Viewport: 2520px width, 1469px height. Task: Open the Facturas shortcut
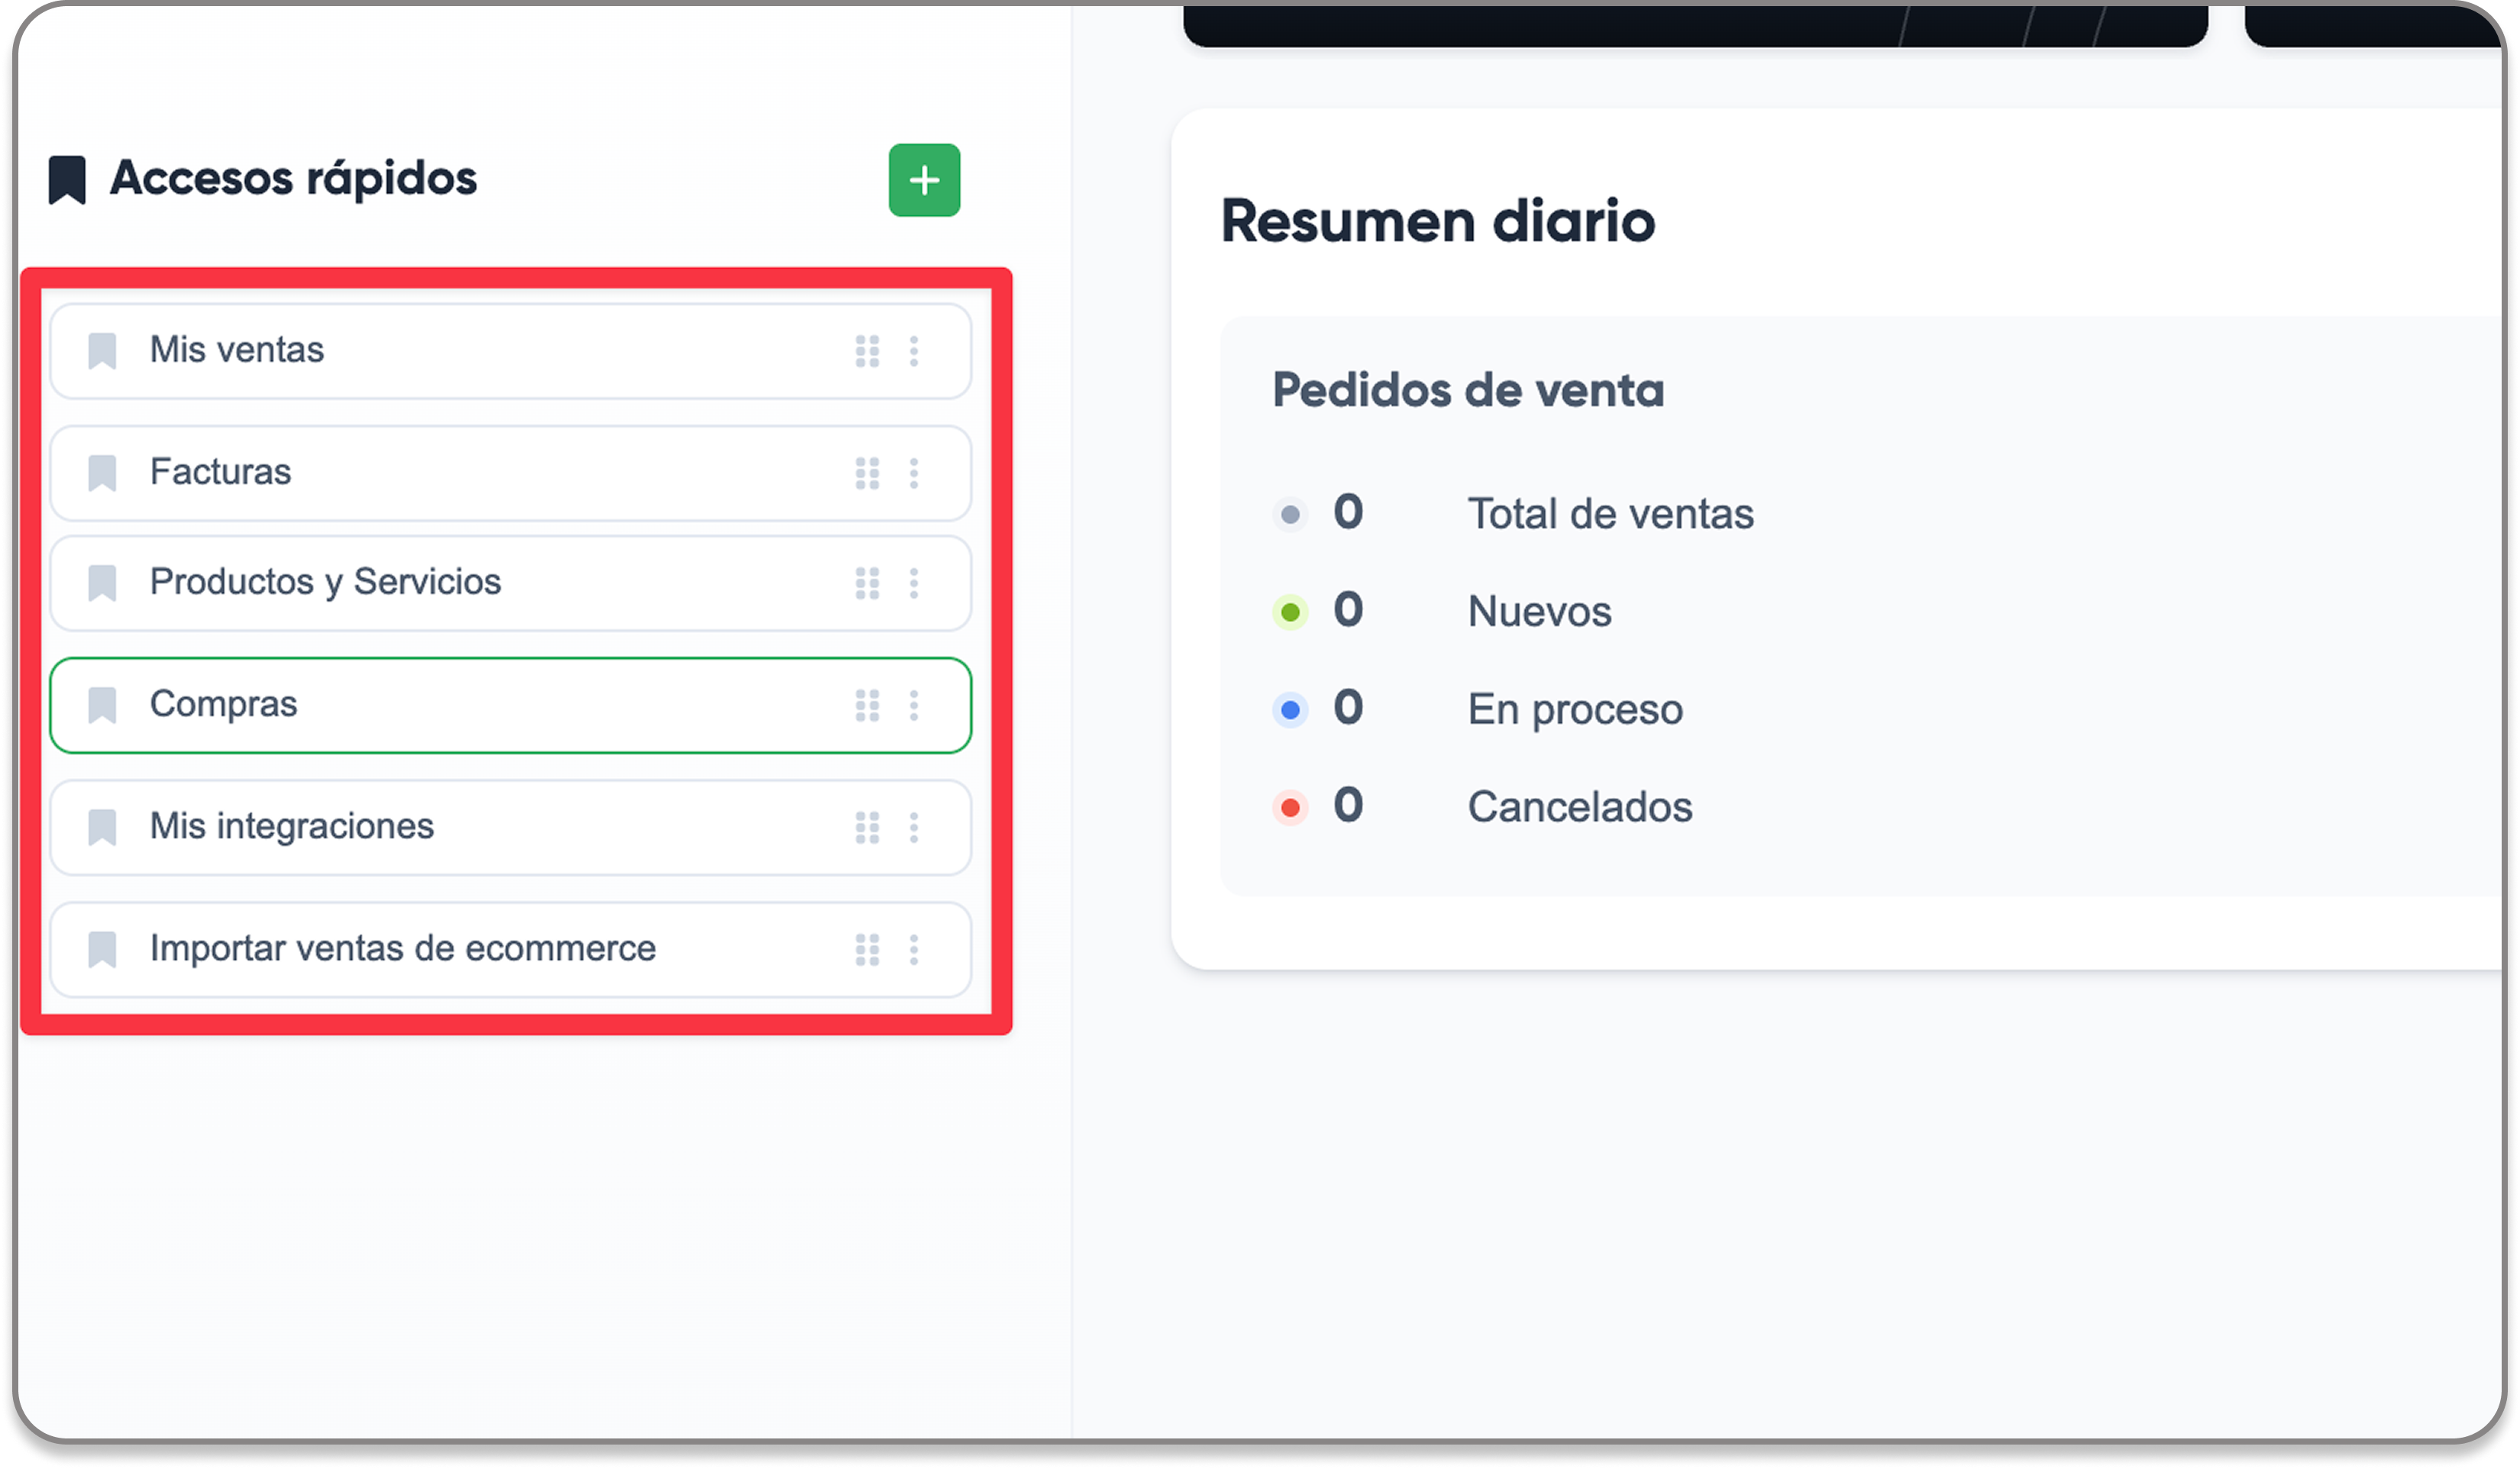510,473
